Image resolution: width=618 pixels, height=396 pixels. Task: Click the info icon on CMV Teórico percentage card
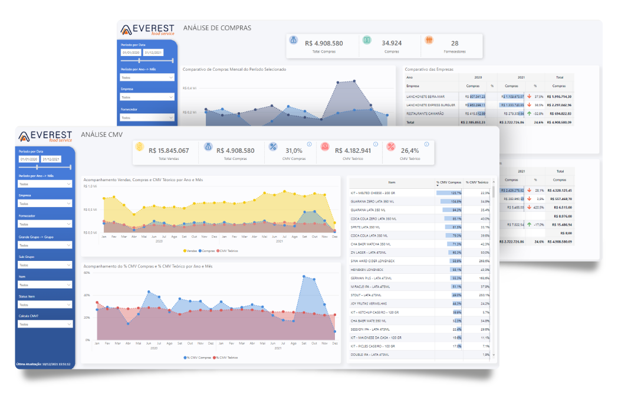tap(425, 143)
